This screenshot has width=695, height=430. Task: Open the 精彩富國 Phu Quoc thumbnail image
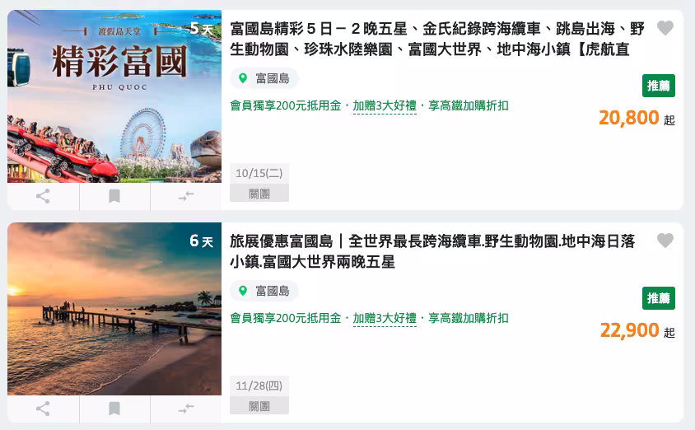click(114, 96)
